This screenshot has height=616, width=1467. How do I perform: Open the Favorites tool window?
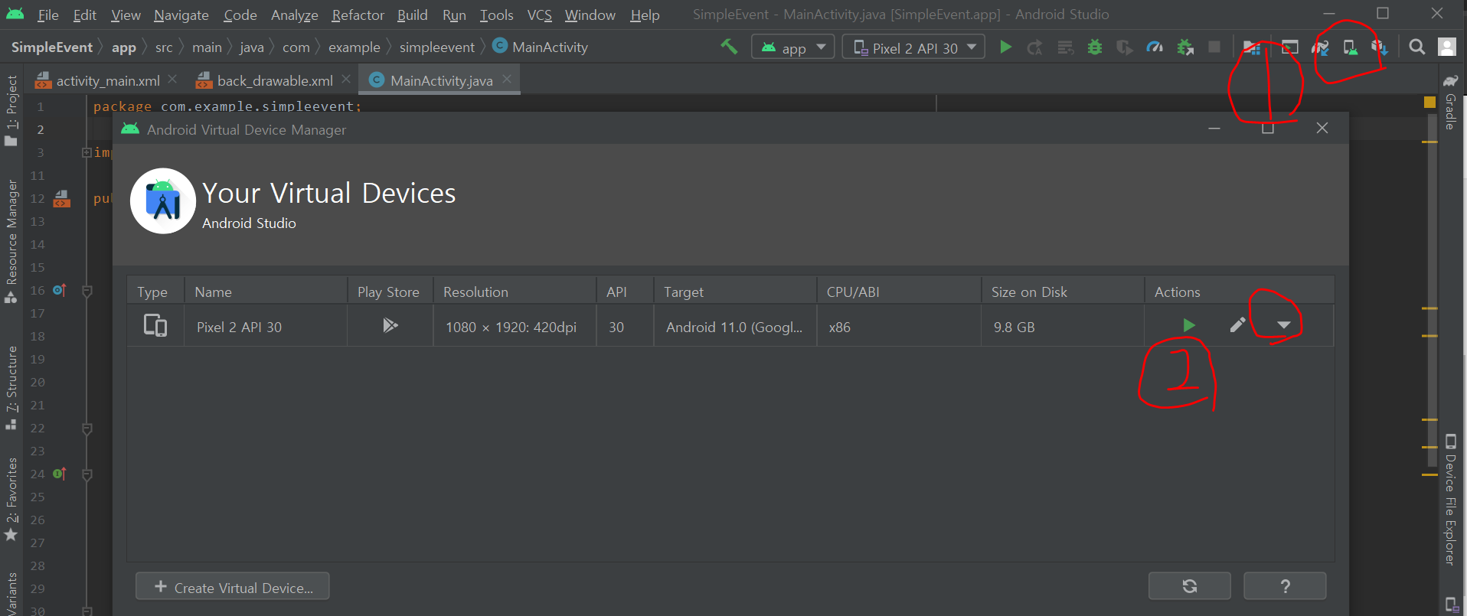pyautogui.click(x=11, y=499)
